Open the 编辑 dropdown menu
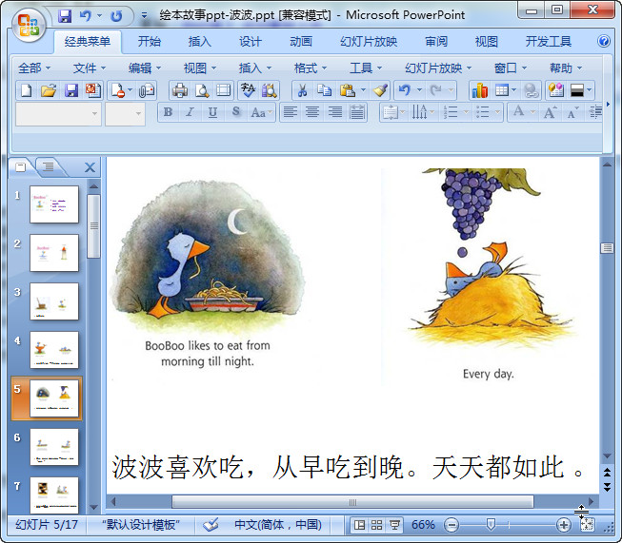622x543 pixels. [145, 68]
